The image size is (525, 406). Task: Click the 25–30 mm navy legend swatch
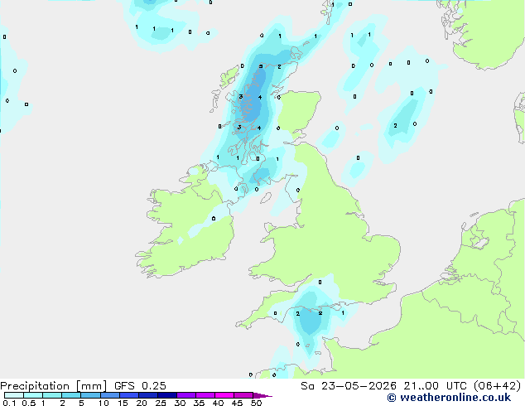tap(166, 395)
